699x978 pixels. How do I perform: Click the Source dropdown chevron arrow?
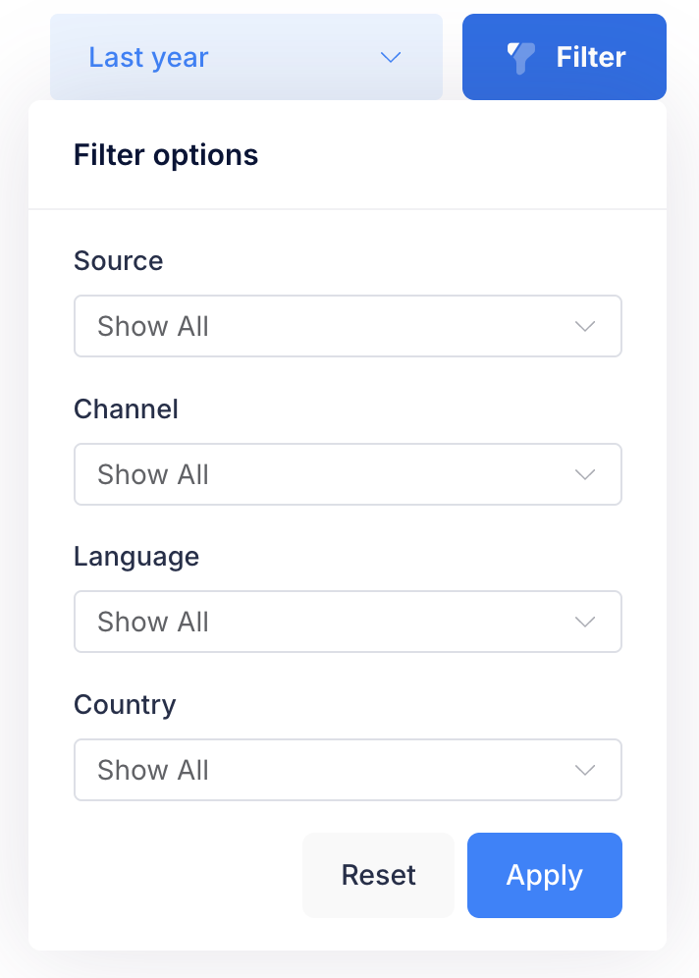[585, 326]
